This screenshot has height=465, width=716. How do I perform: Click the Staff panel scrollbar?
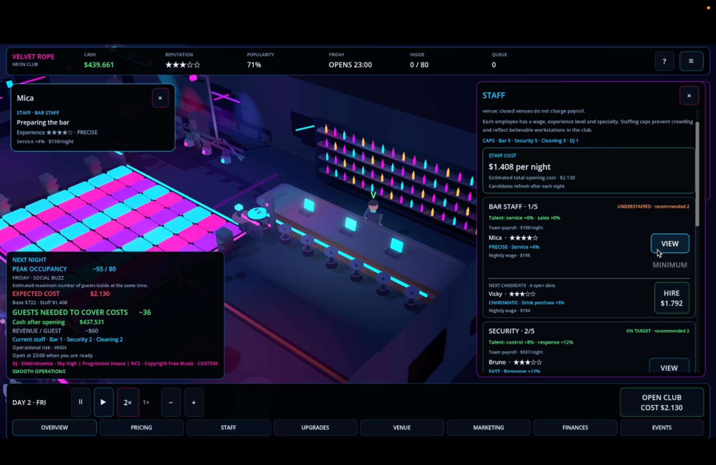(x=697, y=174)
